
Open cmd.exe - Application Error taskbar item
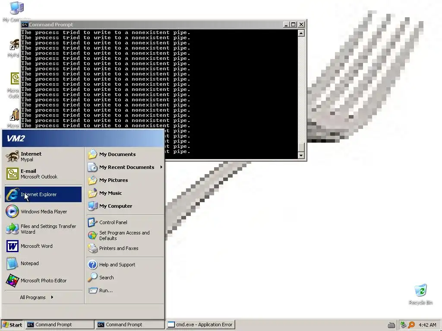200,325
